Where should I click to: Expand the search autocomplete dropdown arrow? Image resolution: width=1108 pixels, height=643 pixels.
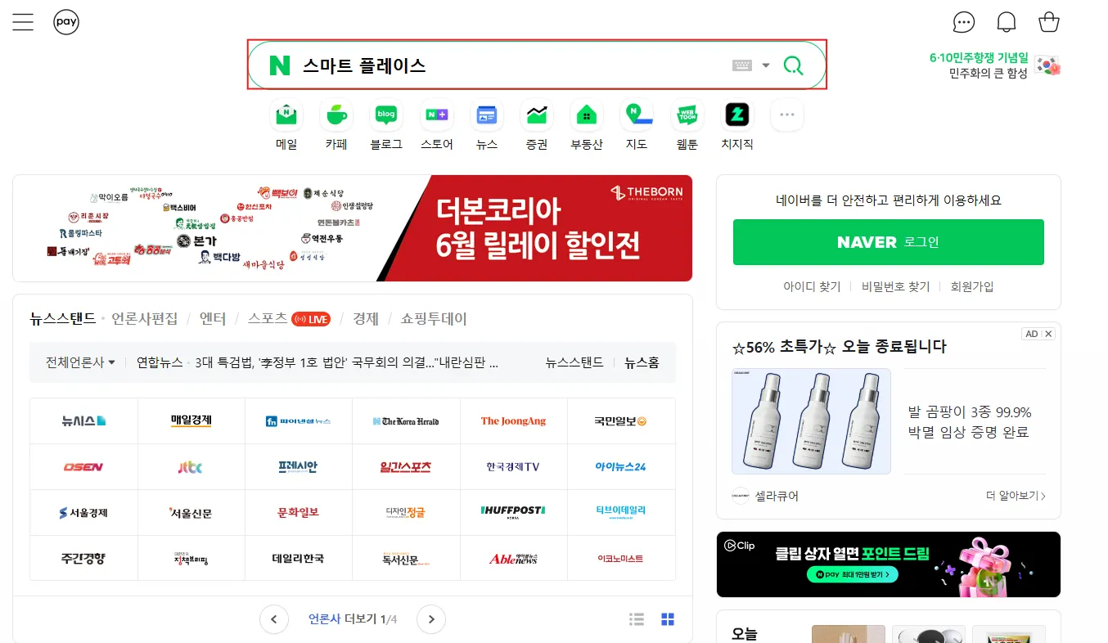766,65
